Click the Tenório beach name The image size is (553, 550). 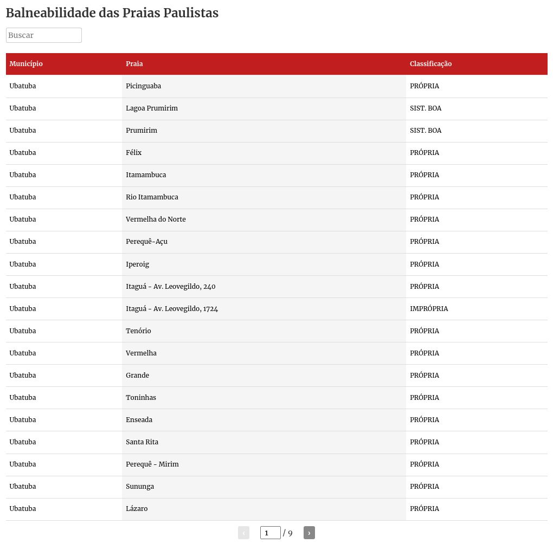click(138, 331)
